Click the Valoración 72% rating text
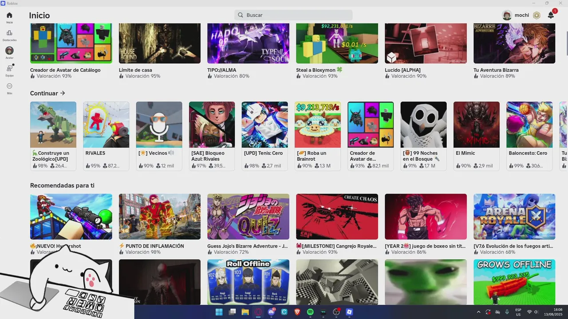568x319 pixels. [x=232, y=252]
